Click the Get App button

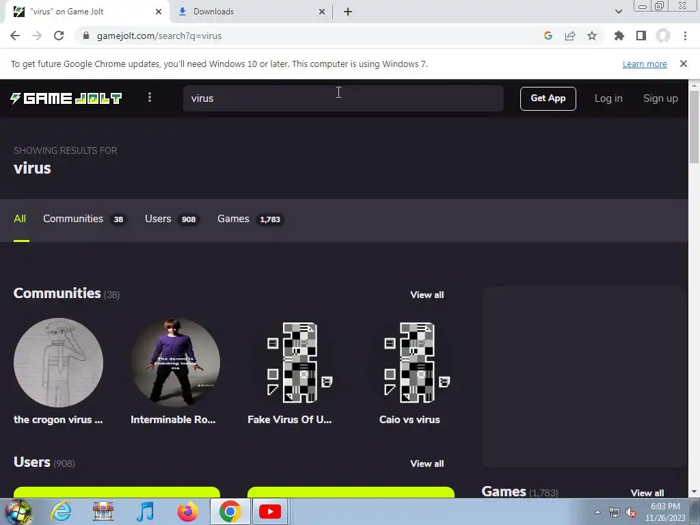548,98
